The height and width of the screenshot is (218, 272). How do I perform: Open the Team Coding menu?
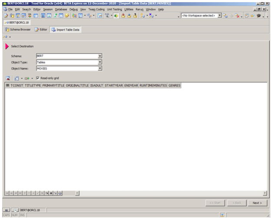tap(96, 10)
